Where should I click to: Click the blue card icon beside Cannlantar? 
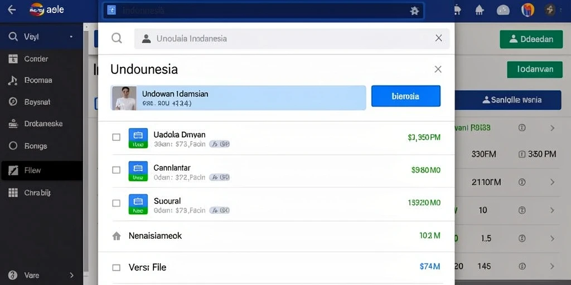[138, 171]
